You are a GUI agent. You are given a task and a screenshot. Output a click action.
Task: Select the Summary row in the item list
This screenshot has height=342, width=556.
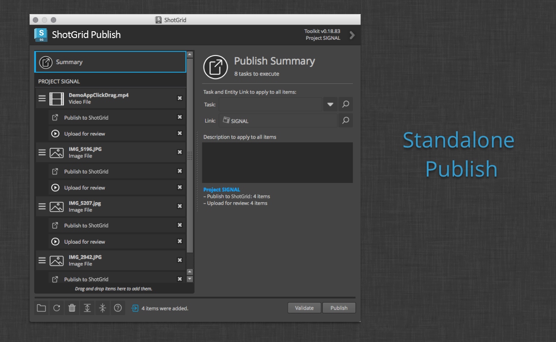click(110, 62)
